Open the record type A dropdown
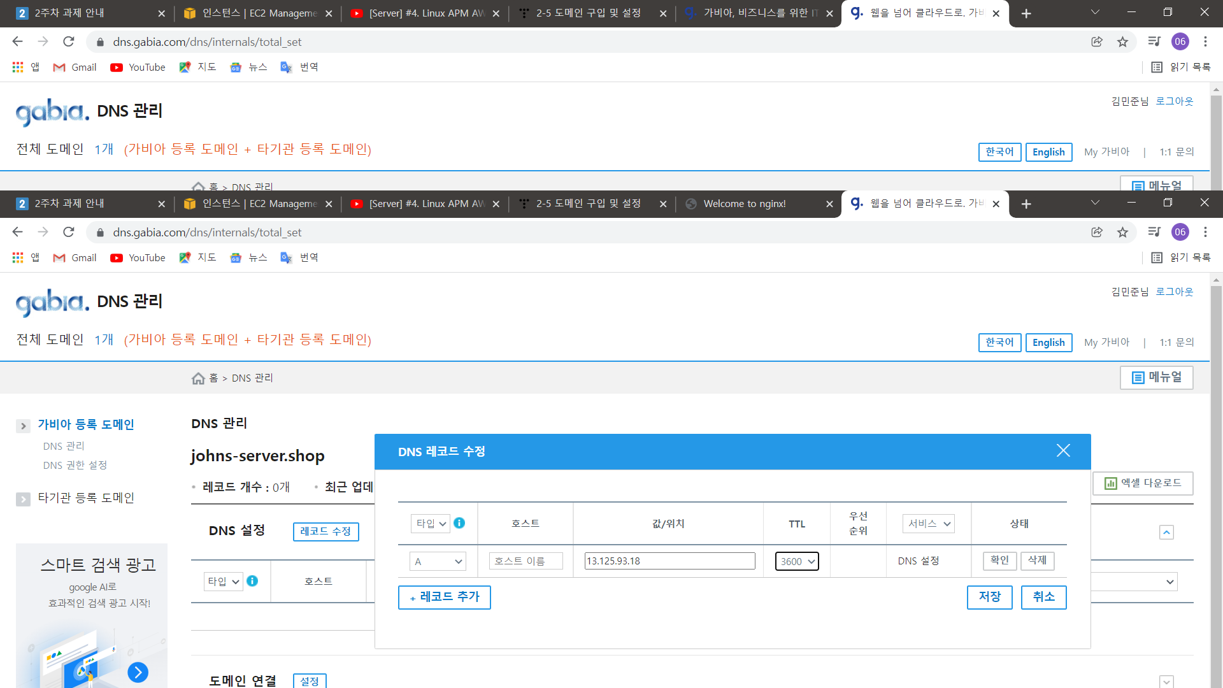This screenshot has height=688, width=1223. tap(438, 561)
